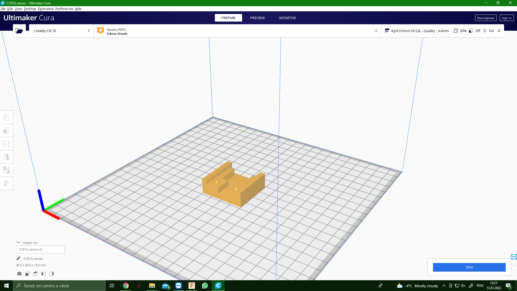Switch to front view camera icon
The width and height of the screenshot is (517, 291).
coord(27,274)
